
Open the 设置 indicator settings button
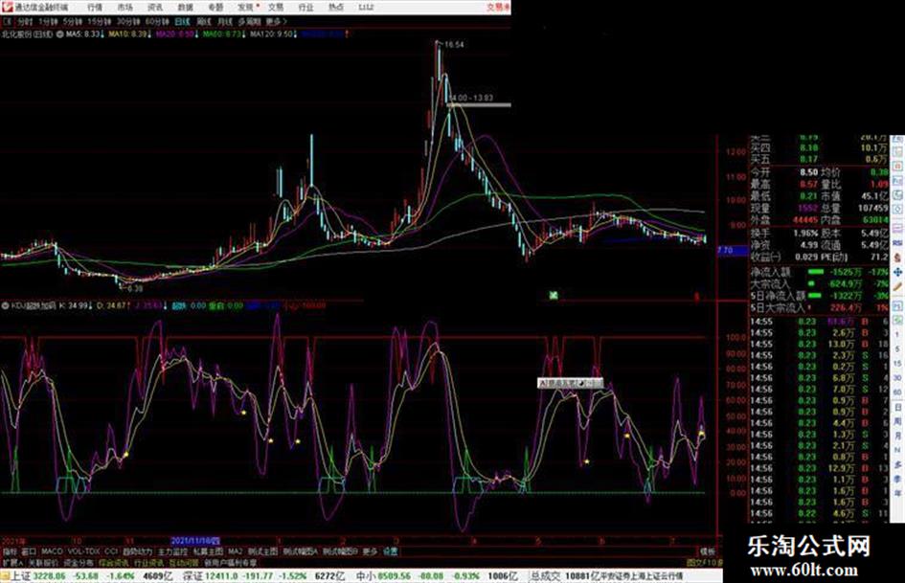tap(390, 551)
